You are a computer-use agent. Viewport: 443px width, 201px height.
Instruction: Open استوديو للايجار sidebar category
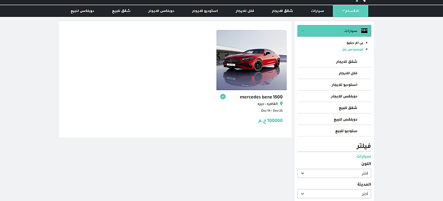tap(334, 84)
